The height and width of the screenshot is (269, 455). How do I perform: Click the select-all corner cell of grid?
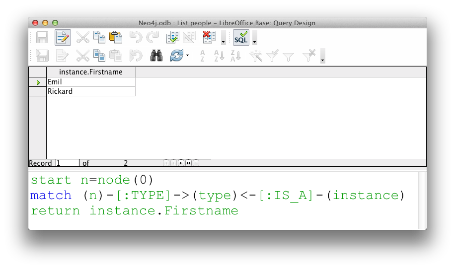[37, 72]
